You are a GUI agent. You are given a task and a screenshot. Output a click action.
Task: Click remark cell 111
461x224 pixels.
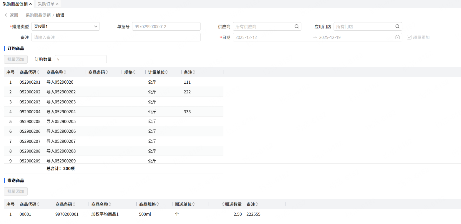point(187,82)
